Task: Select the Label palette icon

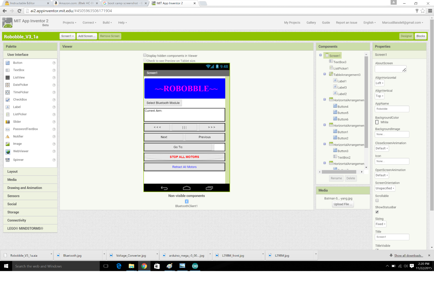Action: pos(8,107)
